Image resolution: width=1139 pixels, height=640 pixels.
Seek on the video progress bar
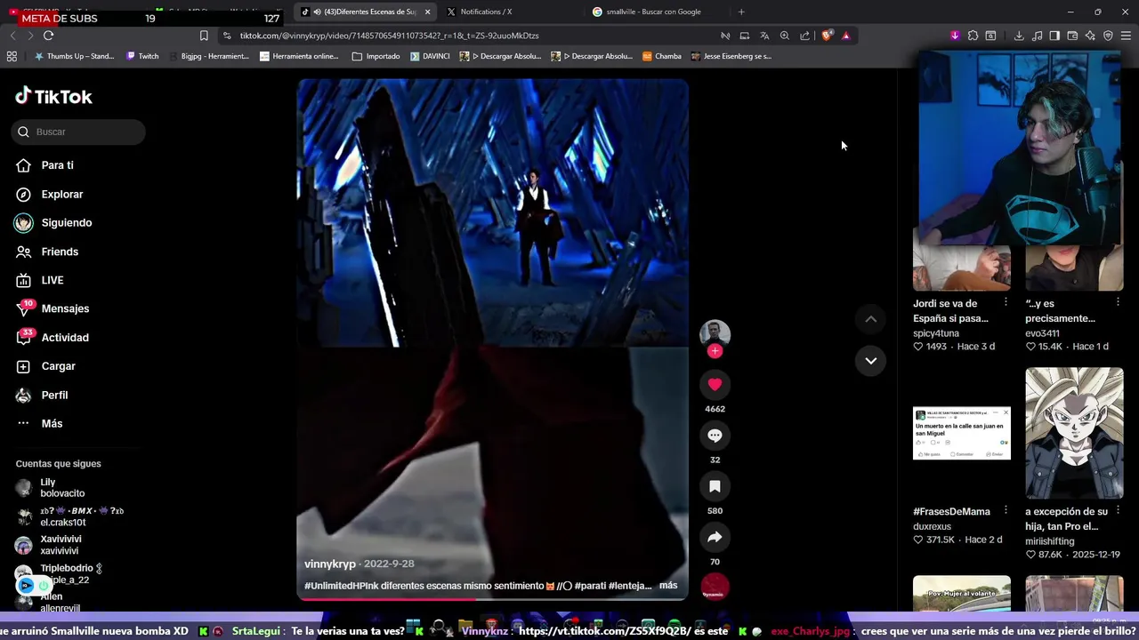(492, 598)
